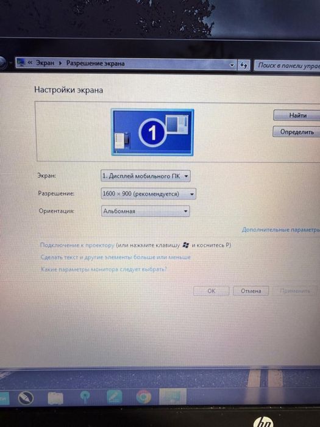The height and width of the screenshot is (427, 320).
Task: Open the Подключение к проектору link
Action: 77,245
